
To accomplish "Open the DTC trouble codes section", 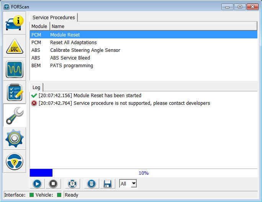I will pos(15,46).
